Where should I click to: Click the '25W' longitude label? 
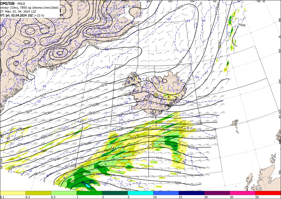(x=127, y=1)
